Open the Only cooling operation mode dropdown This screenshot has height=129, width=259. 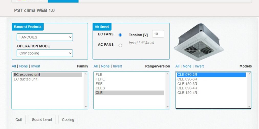point(45,53)
